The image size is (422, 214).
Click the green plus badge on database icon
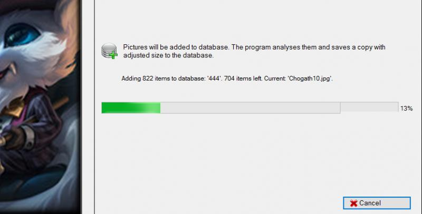114,56
